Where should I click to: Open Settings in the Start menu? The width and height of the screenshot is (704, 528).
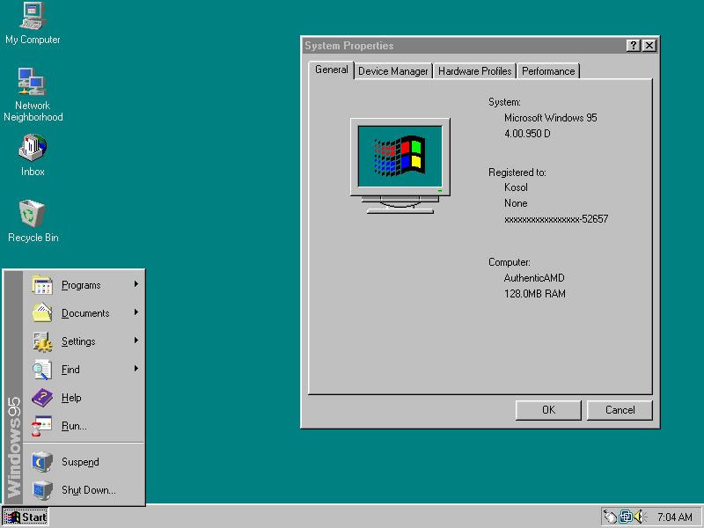click(84, 341)
